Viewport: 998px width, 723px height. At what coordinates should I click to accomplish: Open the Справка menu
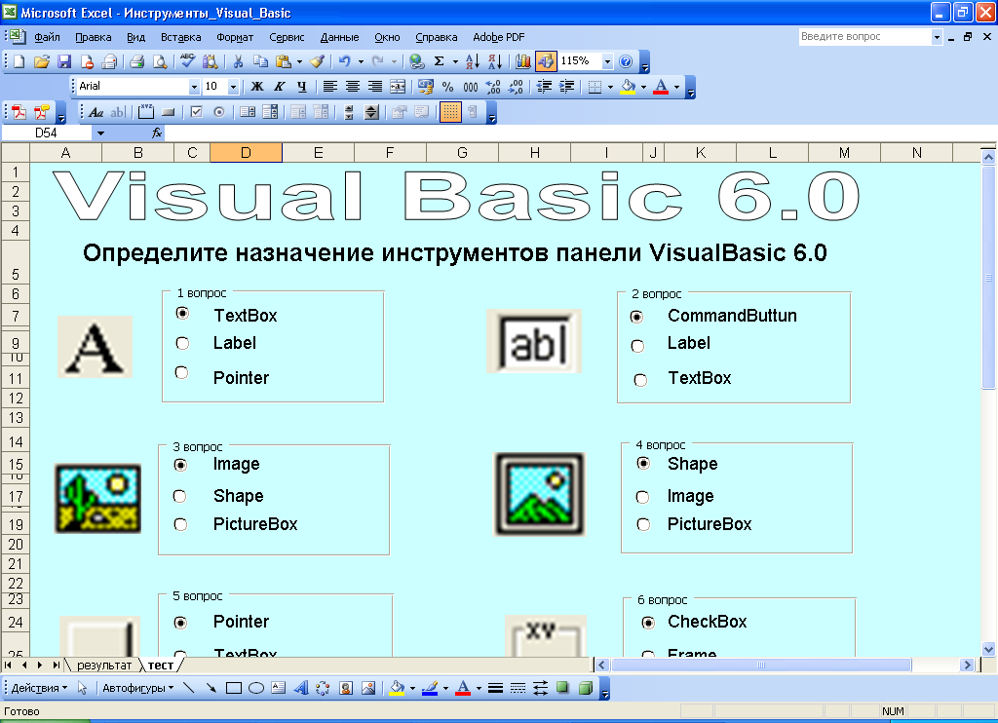coord(436,37)
